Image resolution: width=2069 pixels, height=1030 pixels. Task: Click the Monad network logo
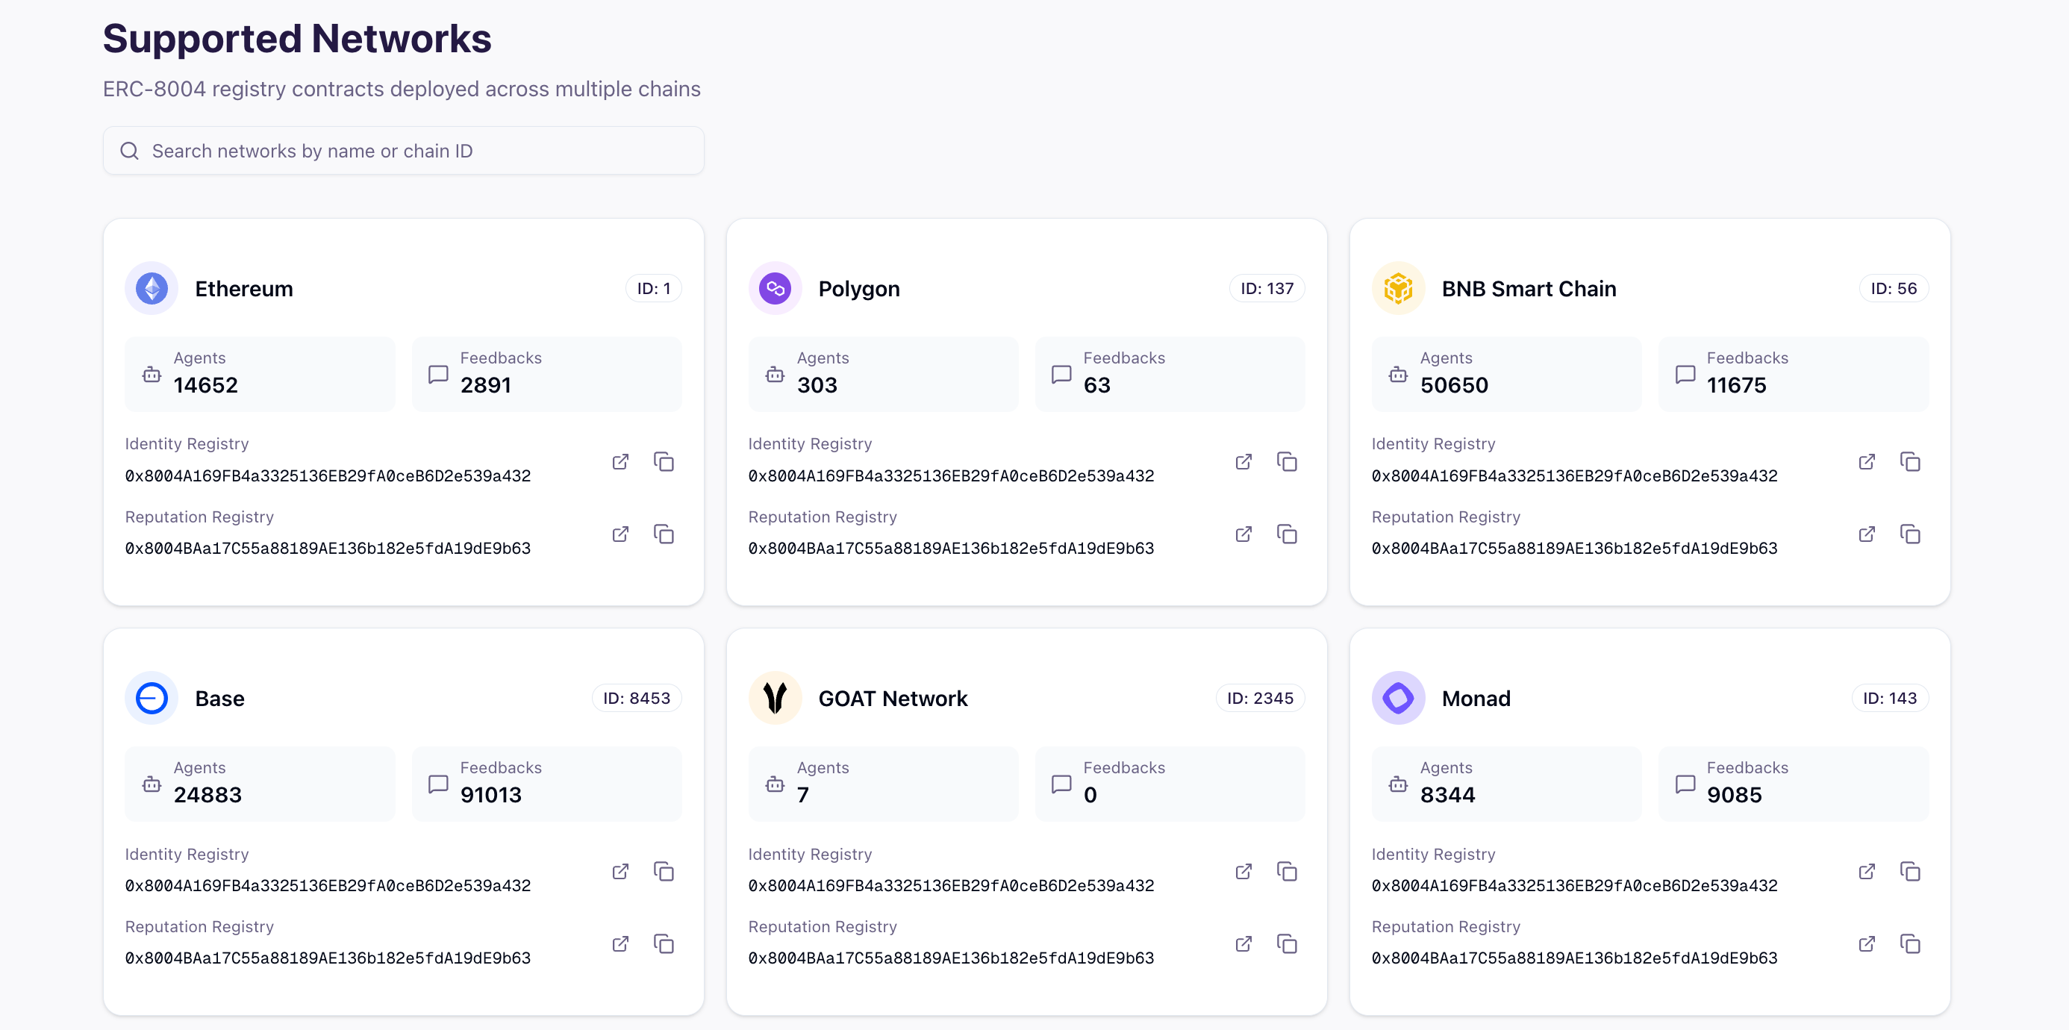point(1397,697)
